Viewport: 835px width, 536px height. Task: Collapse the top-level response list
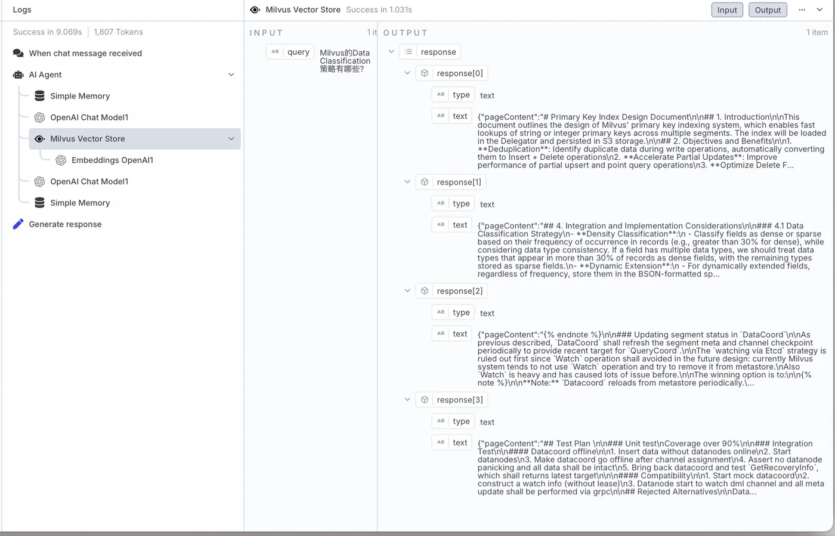point(391,52)
